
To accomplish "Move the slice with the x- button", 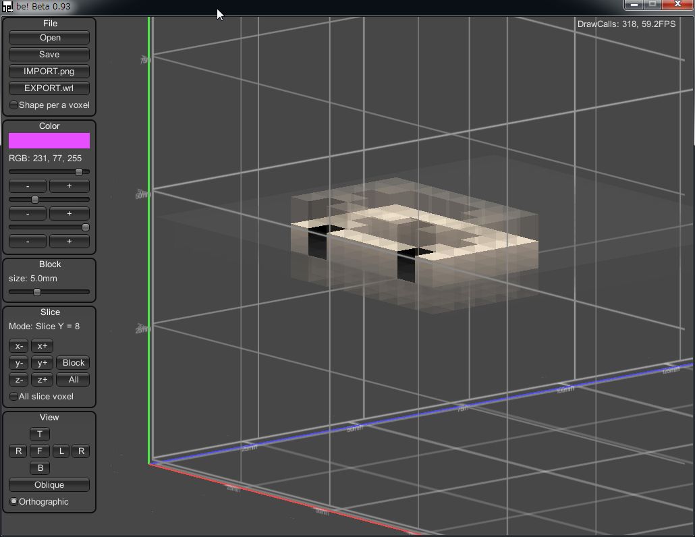I will click(19, 346).
